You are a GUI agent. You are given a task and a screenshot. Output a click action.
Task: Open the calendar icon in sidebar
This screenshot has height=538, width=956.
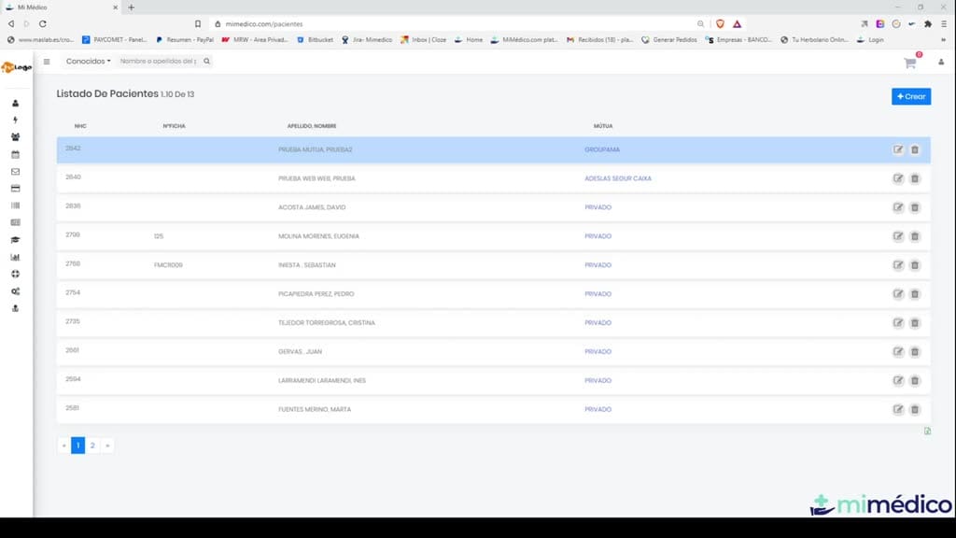(x=15, y=155)
